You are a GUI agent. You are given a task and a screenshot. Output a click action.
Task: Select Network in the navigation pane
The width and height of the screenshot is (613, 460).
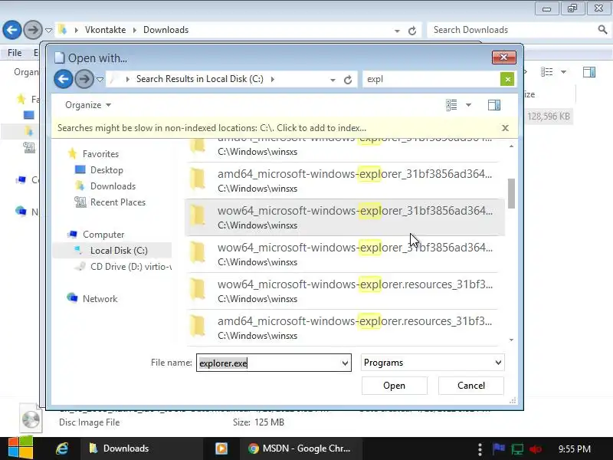coord(100,298)
